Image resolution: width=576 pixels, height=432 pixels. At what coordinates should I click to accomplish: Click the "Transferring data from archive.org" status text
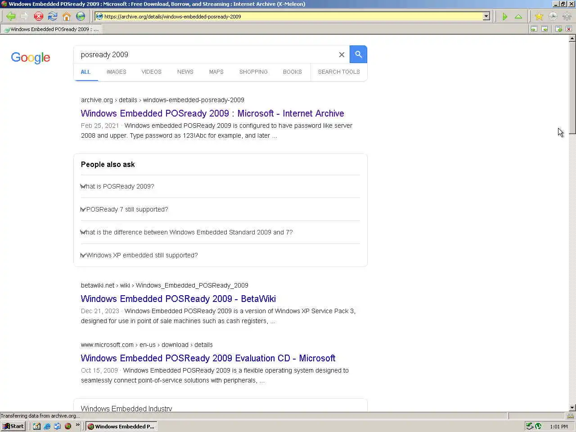(40, 416)
